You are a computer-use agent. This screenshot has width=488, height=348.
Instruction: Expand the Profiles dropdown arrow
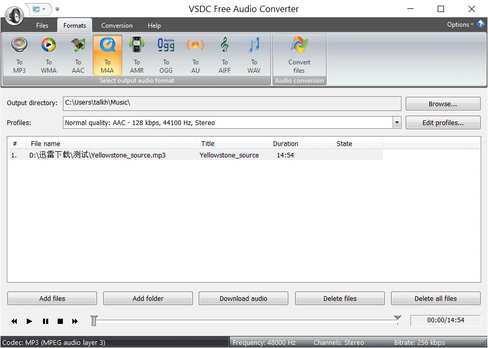(x=397, y=123)
